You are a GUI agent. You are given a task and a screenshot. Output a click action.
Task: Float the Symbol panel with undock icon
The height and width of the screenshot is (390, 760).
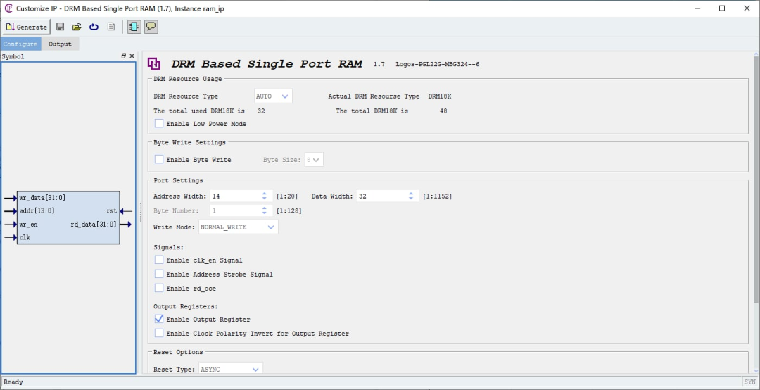coord(123,56)
